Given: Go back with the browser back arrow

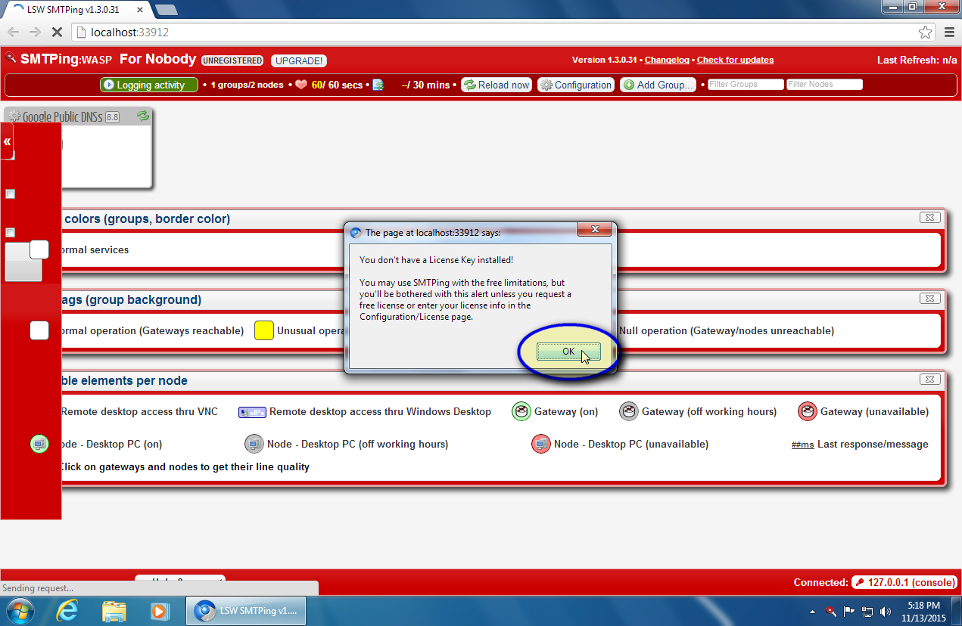Looking at the screenshot, I should 13,33.
